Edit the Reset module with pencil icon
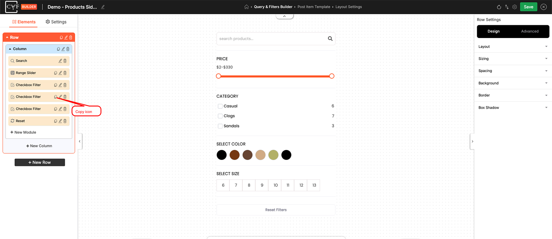 click(x=60, y=121)
